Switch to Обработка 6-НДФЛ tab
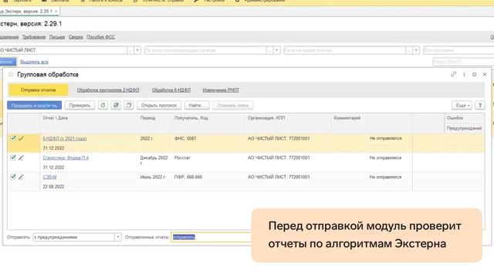 [x=171, y=90]
